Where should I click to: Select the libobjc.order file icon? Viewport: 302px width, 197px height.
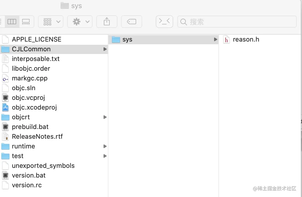pyautogui.click(x=5, y=69)
